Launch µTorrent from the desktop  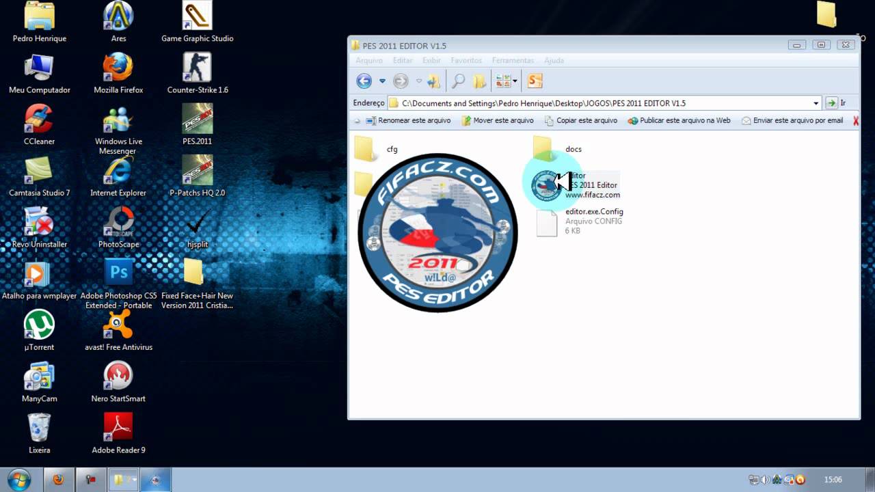[x=39, y=324]
